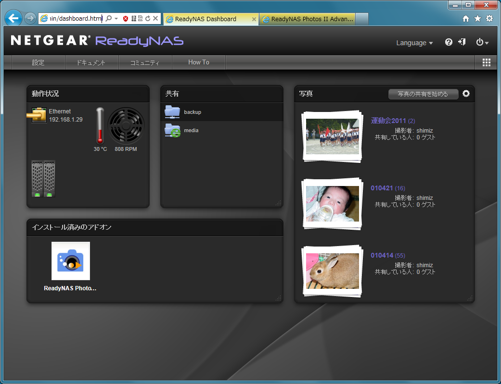Select the backup shared folder
The height and width of the screenshot is (384, 501).
click(x=192, y=112)
